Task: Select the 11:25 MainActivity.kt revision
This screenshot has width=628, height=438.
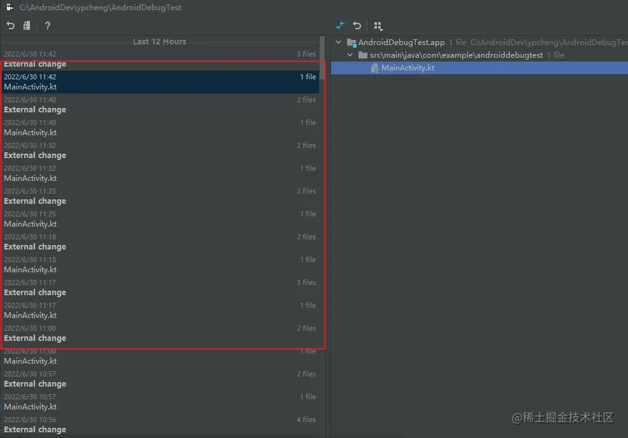Action: (160, 219)
